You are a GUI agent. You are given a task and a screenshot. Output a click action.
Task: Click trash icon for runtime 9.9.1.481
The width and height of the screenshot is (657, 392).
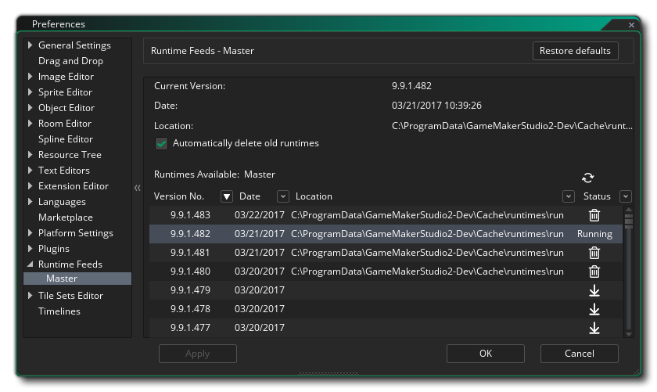[594, 253]
